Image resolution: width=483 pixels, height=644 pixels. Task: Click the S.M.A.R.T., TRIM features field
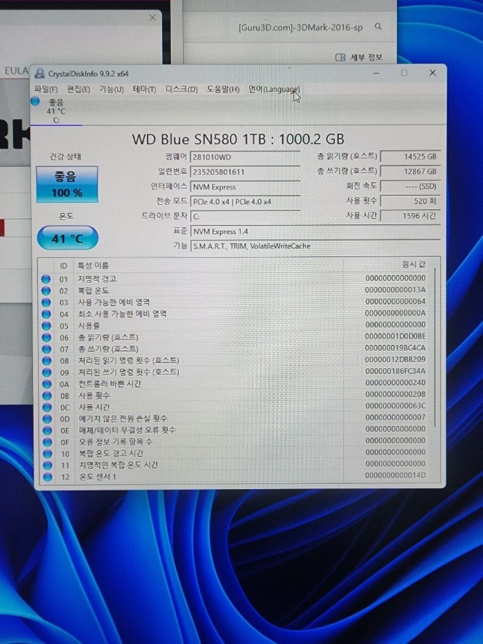(x=315, y=246)
